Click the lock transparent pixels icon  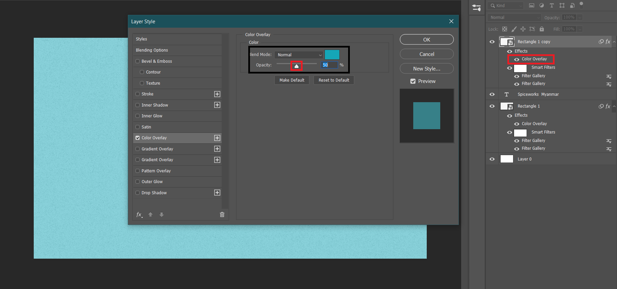505,29
